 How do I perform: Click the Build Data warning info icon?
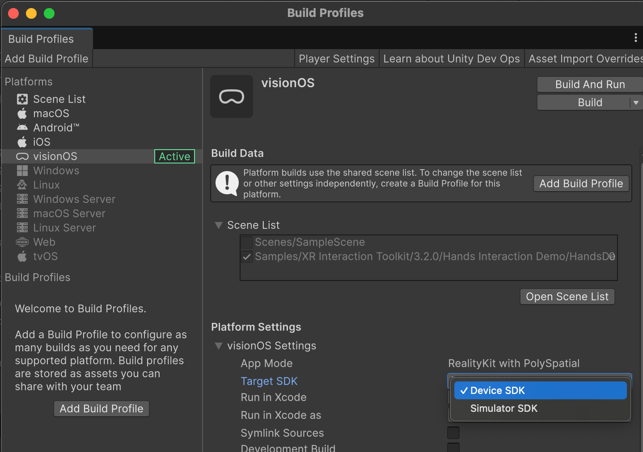coord(227,183)
